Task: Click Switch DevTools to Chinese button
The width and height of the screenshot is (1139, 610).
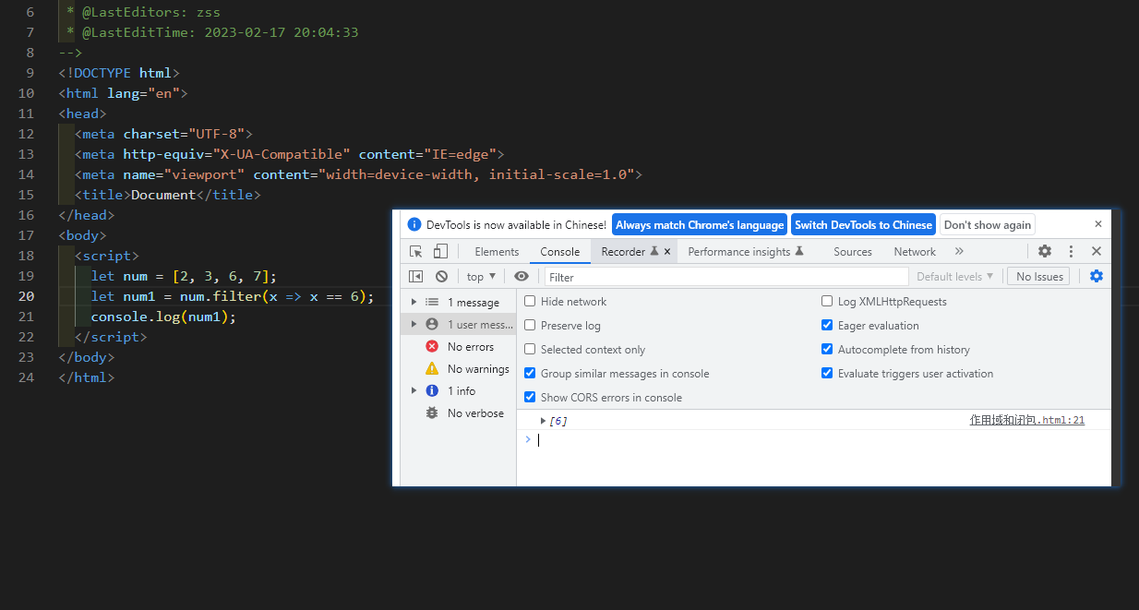Action: click(x=863, y=225)
